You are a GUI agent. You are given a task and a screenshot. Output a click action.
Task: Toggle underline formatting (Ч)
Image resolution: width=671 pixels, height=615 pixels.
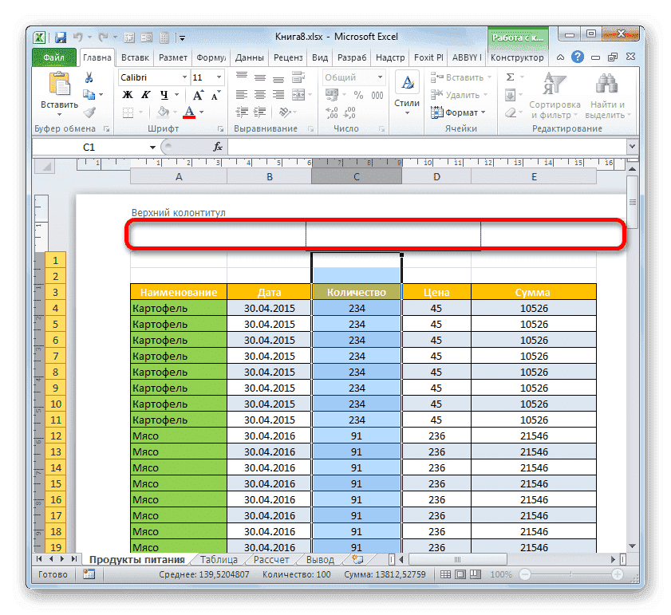(x=164, y=94)
